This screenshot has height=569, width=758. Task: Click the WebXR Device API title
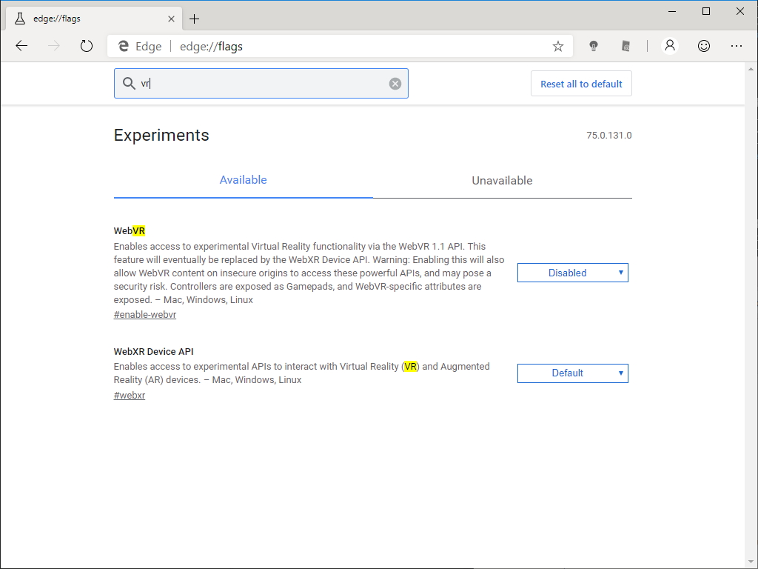pos(154,352)
